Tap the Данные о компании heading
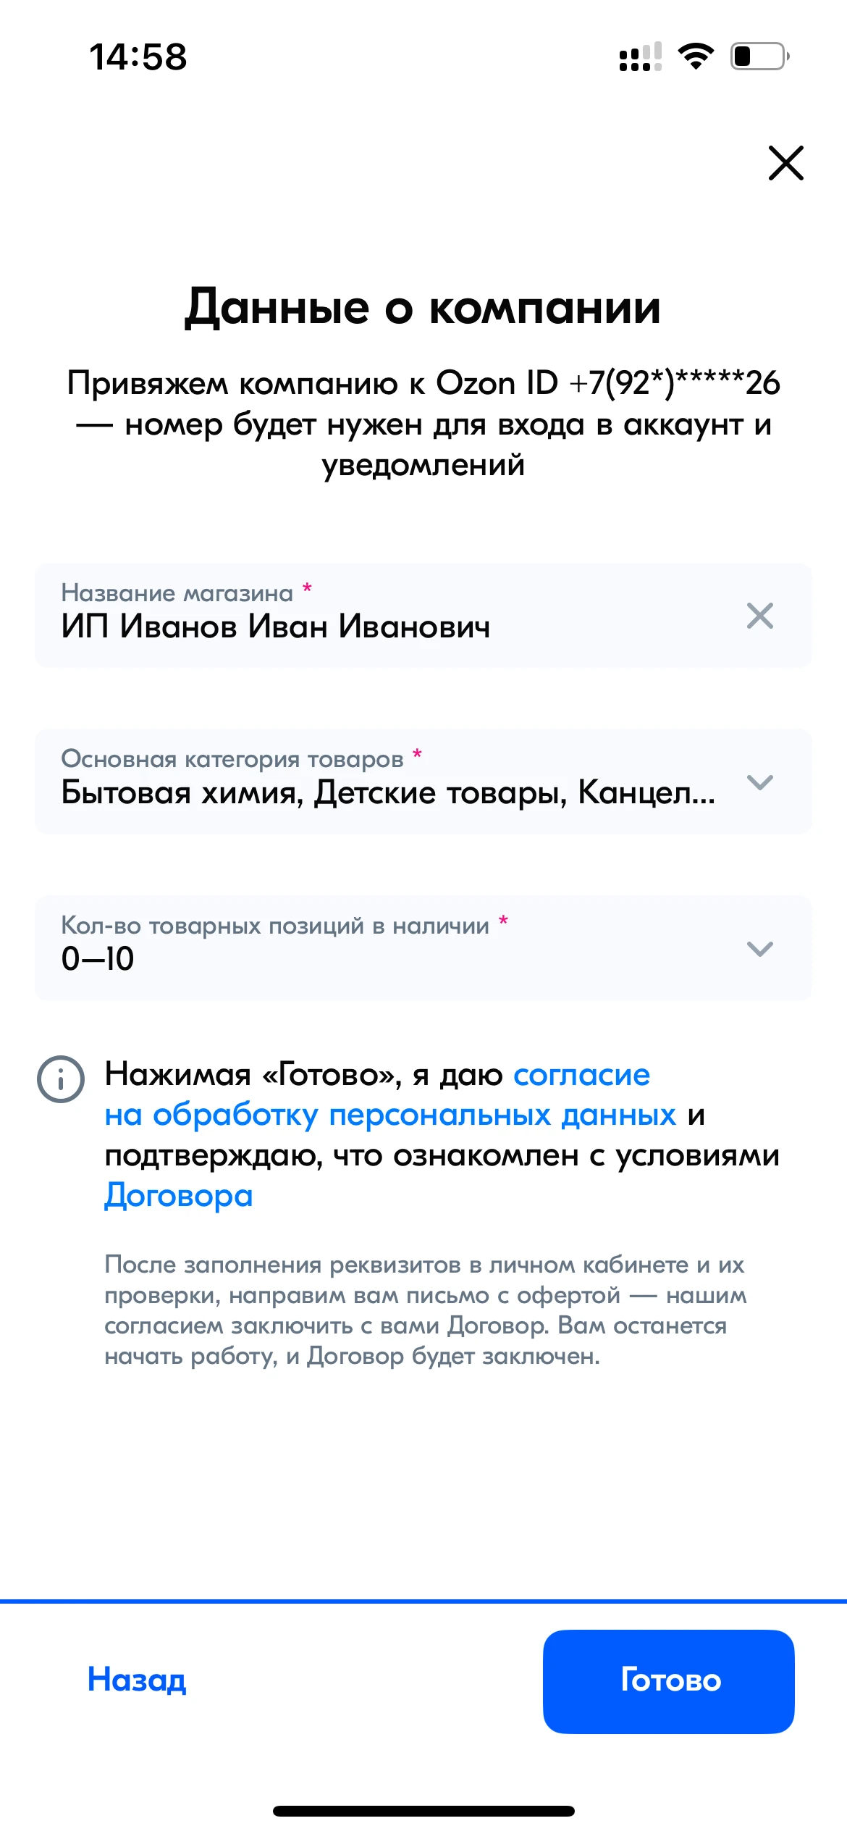This screenshot has height=1834, width=847. point(423,307)
